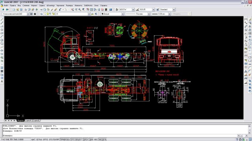The image size is (252, 141).
Task: Select the Multiline Text (A) tool
Action: (x=2, y=81)
